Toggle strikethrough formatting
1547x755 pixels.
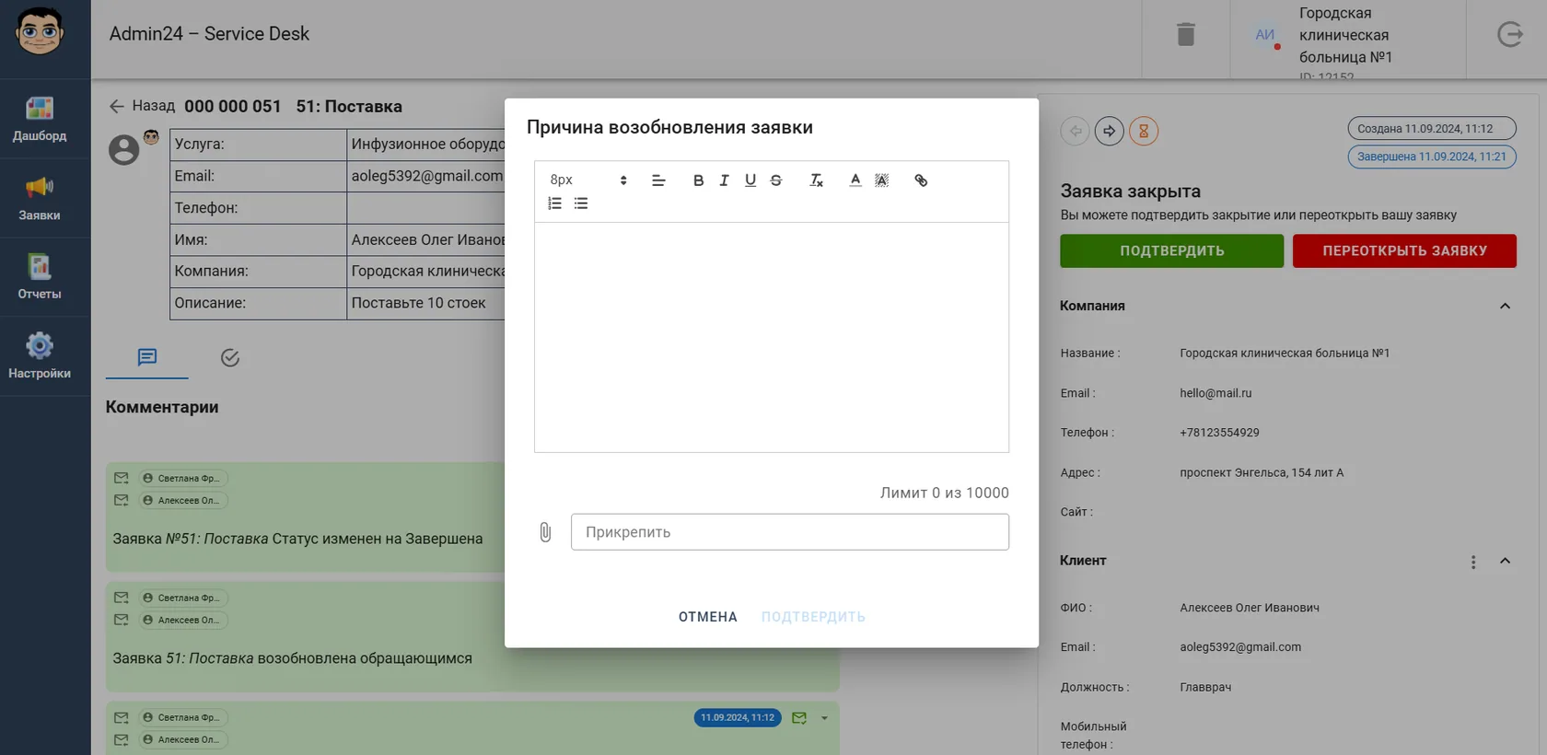[776, 180]
